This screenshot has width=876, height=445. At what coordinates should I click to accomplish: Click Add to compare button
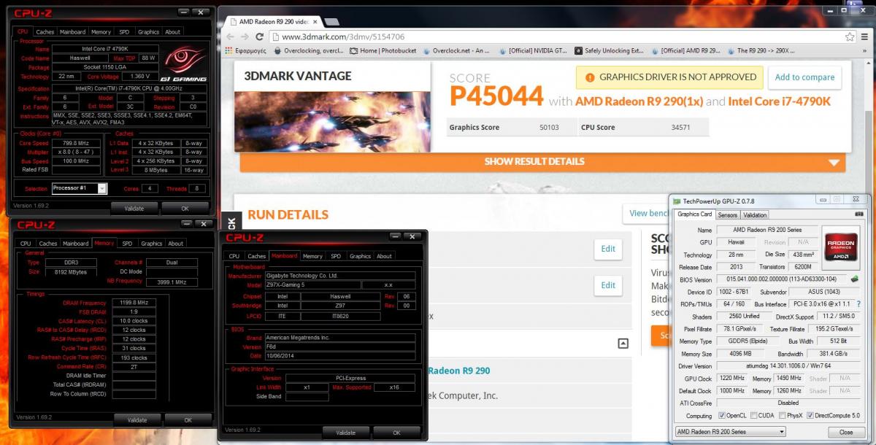click(x=804, y=77)
